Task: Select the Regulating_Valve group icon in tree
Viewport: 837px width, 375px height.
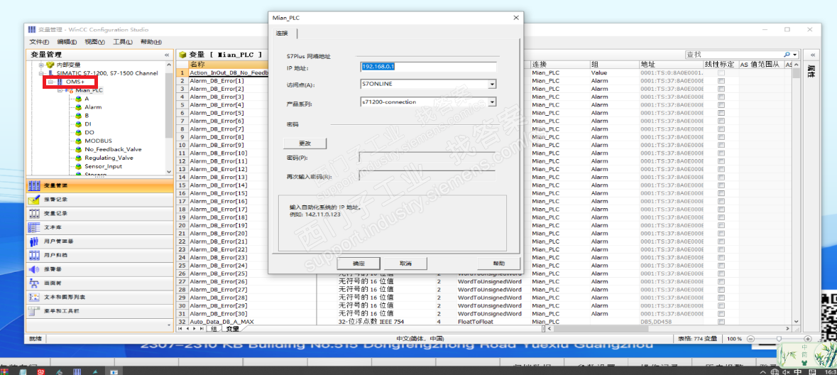Action: [79, 158]
